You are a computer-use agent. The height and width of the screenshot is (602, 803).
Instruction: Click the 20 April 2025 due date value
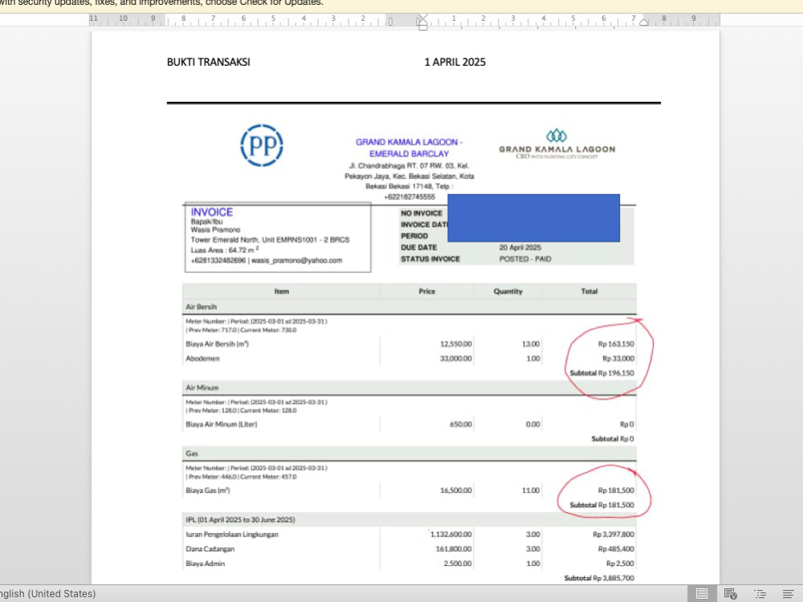[x=520, y=247]
